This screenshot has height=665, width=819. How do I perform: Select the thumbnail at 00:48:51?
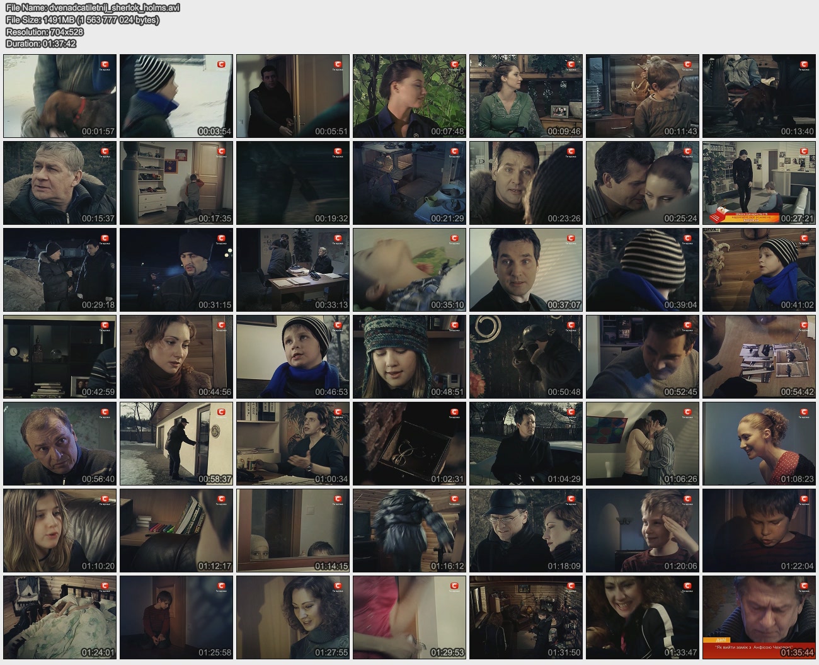point(409,356)
